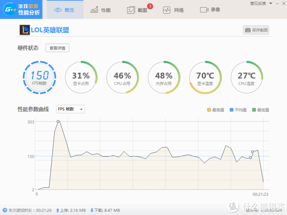Viewport: 287px width, 215px height.
Task: Minimize the window
Action: pyautogui.click(x=277, y=3)
